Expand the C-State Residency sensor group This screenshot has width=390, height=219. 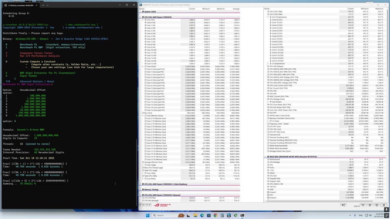140,184
